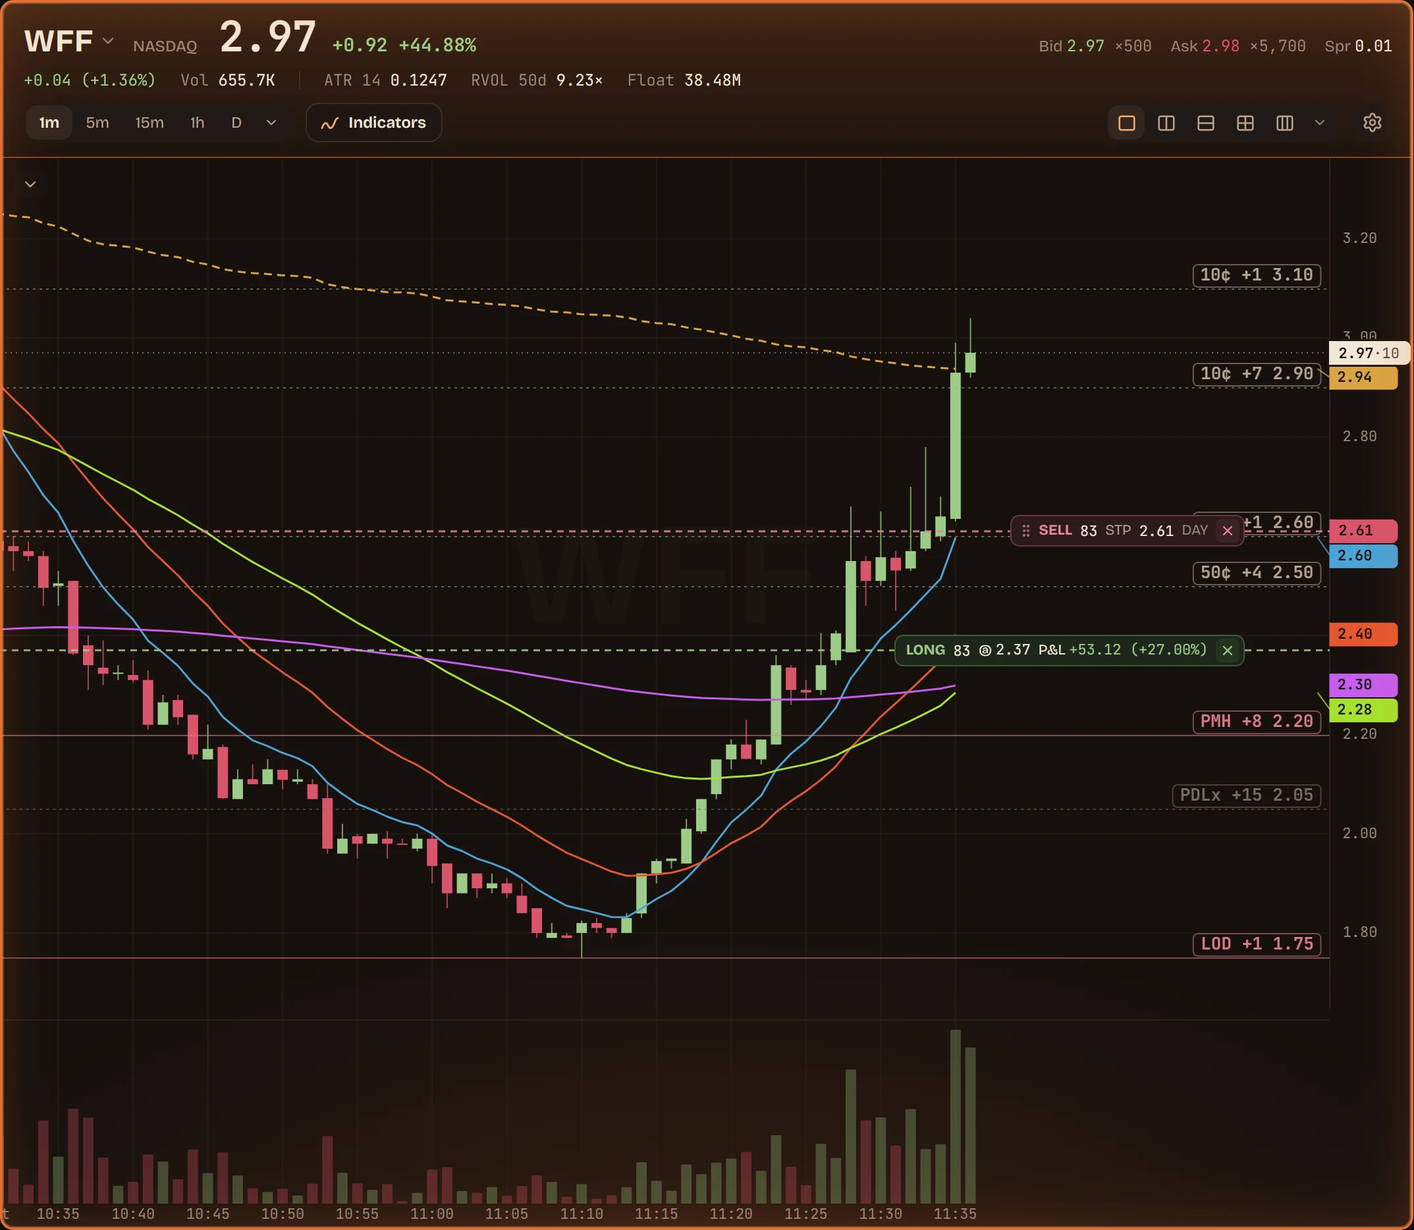Click the 3.20 price axis label

point(1359,238)
